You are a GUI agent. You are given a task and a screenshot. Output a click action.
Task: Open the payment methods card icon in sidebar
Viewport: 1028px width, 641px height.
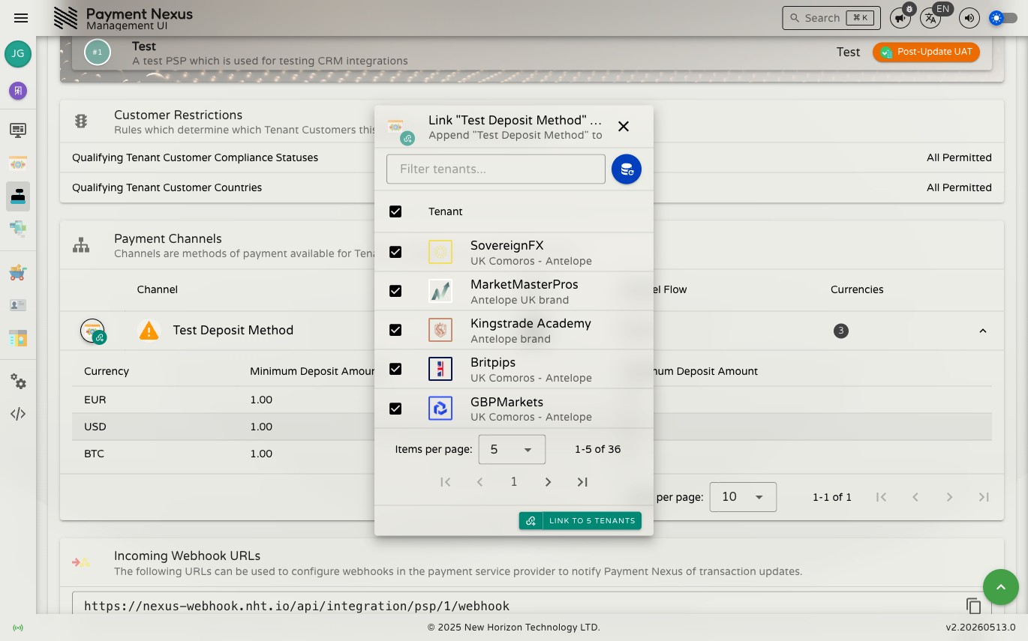click(x=18, y=163)
